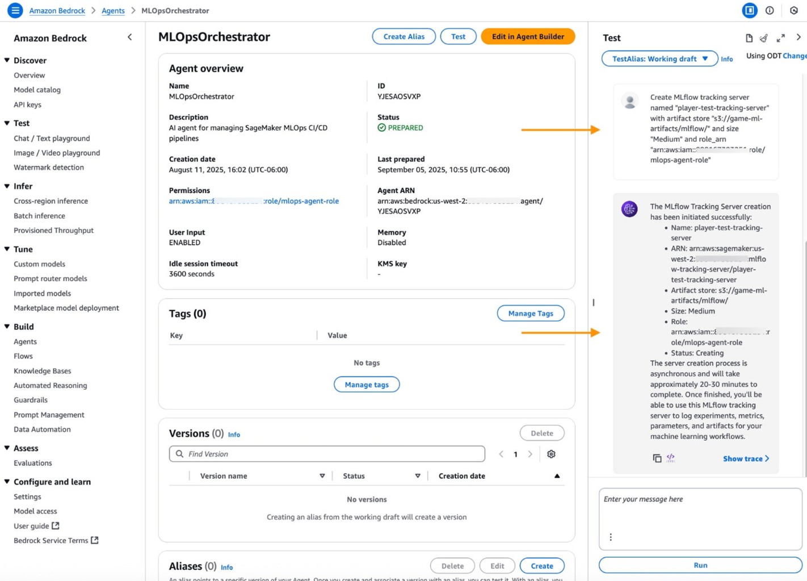Click the Run button to send message
The image size is (807, 581).
tap(700, 565)
